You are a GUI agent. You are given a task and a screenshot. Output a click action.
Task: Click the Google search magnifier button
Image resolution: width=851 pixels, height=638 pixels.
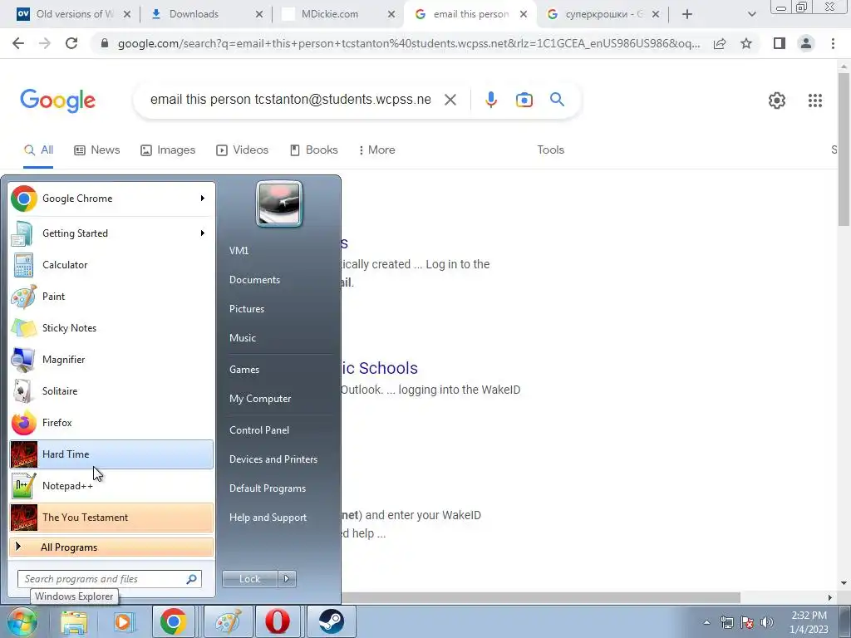[557, 100]
